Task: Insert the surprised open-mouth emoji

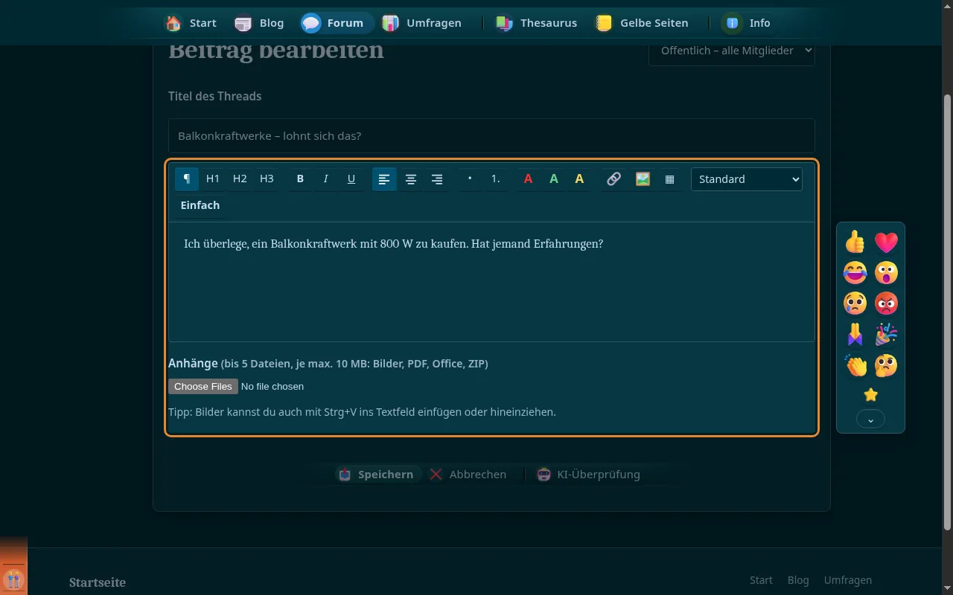Action: [886, 273]
